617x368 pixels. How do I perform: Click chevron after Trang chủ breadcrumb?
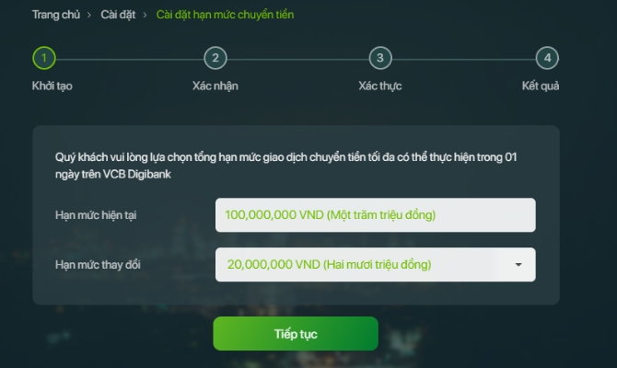click(x=89, y=15)
